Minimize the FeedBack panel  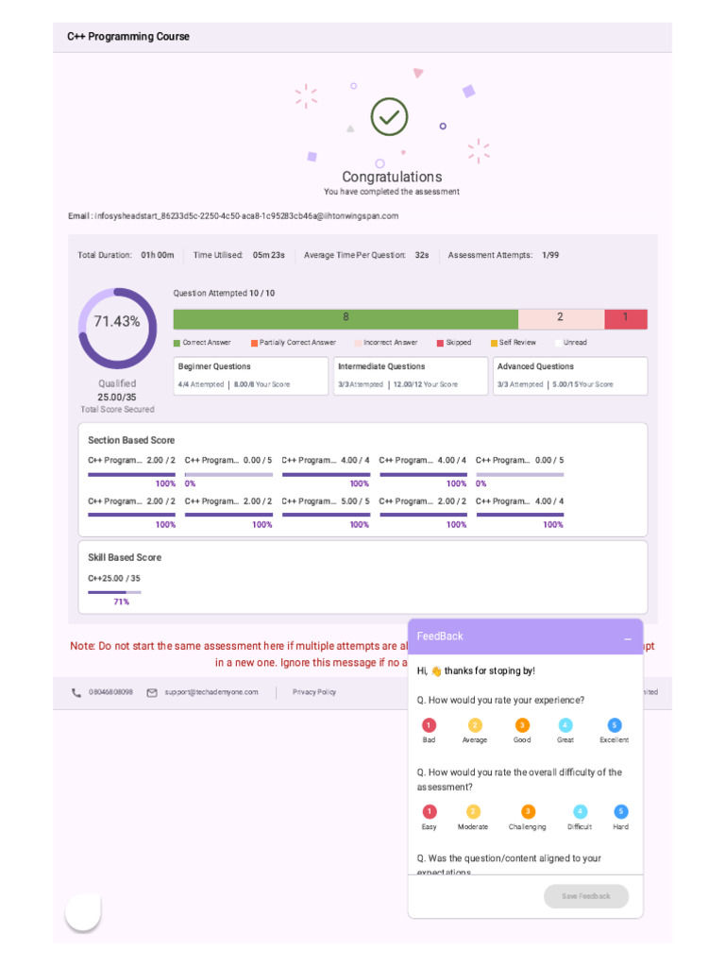[628, 639]
